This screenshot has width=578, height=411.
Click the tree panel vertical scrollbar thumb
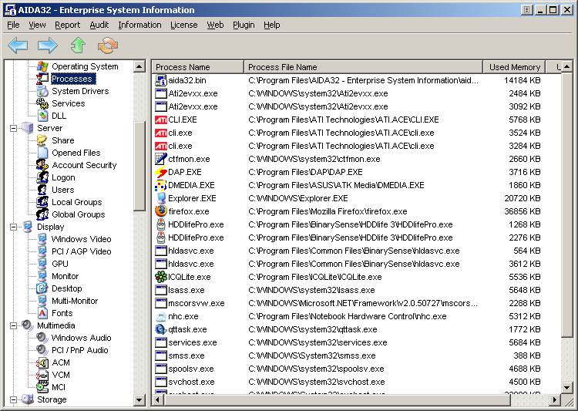[x=139, y=166]
